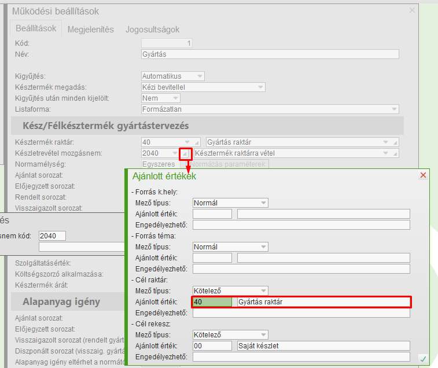Expand Késztermék raktárra vétel dropdown arrow

(385, 153)
